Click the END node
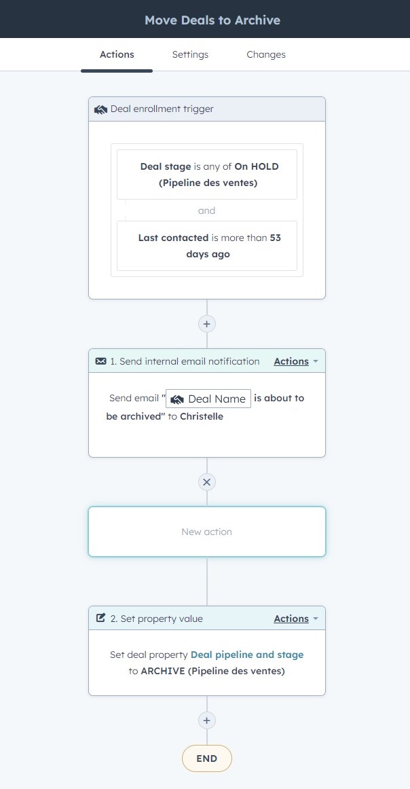 (207, 758)
